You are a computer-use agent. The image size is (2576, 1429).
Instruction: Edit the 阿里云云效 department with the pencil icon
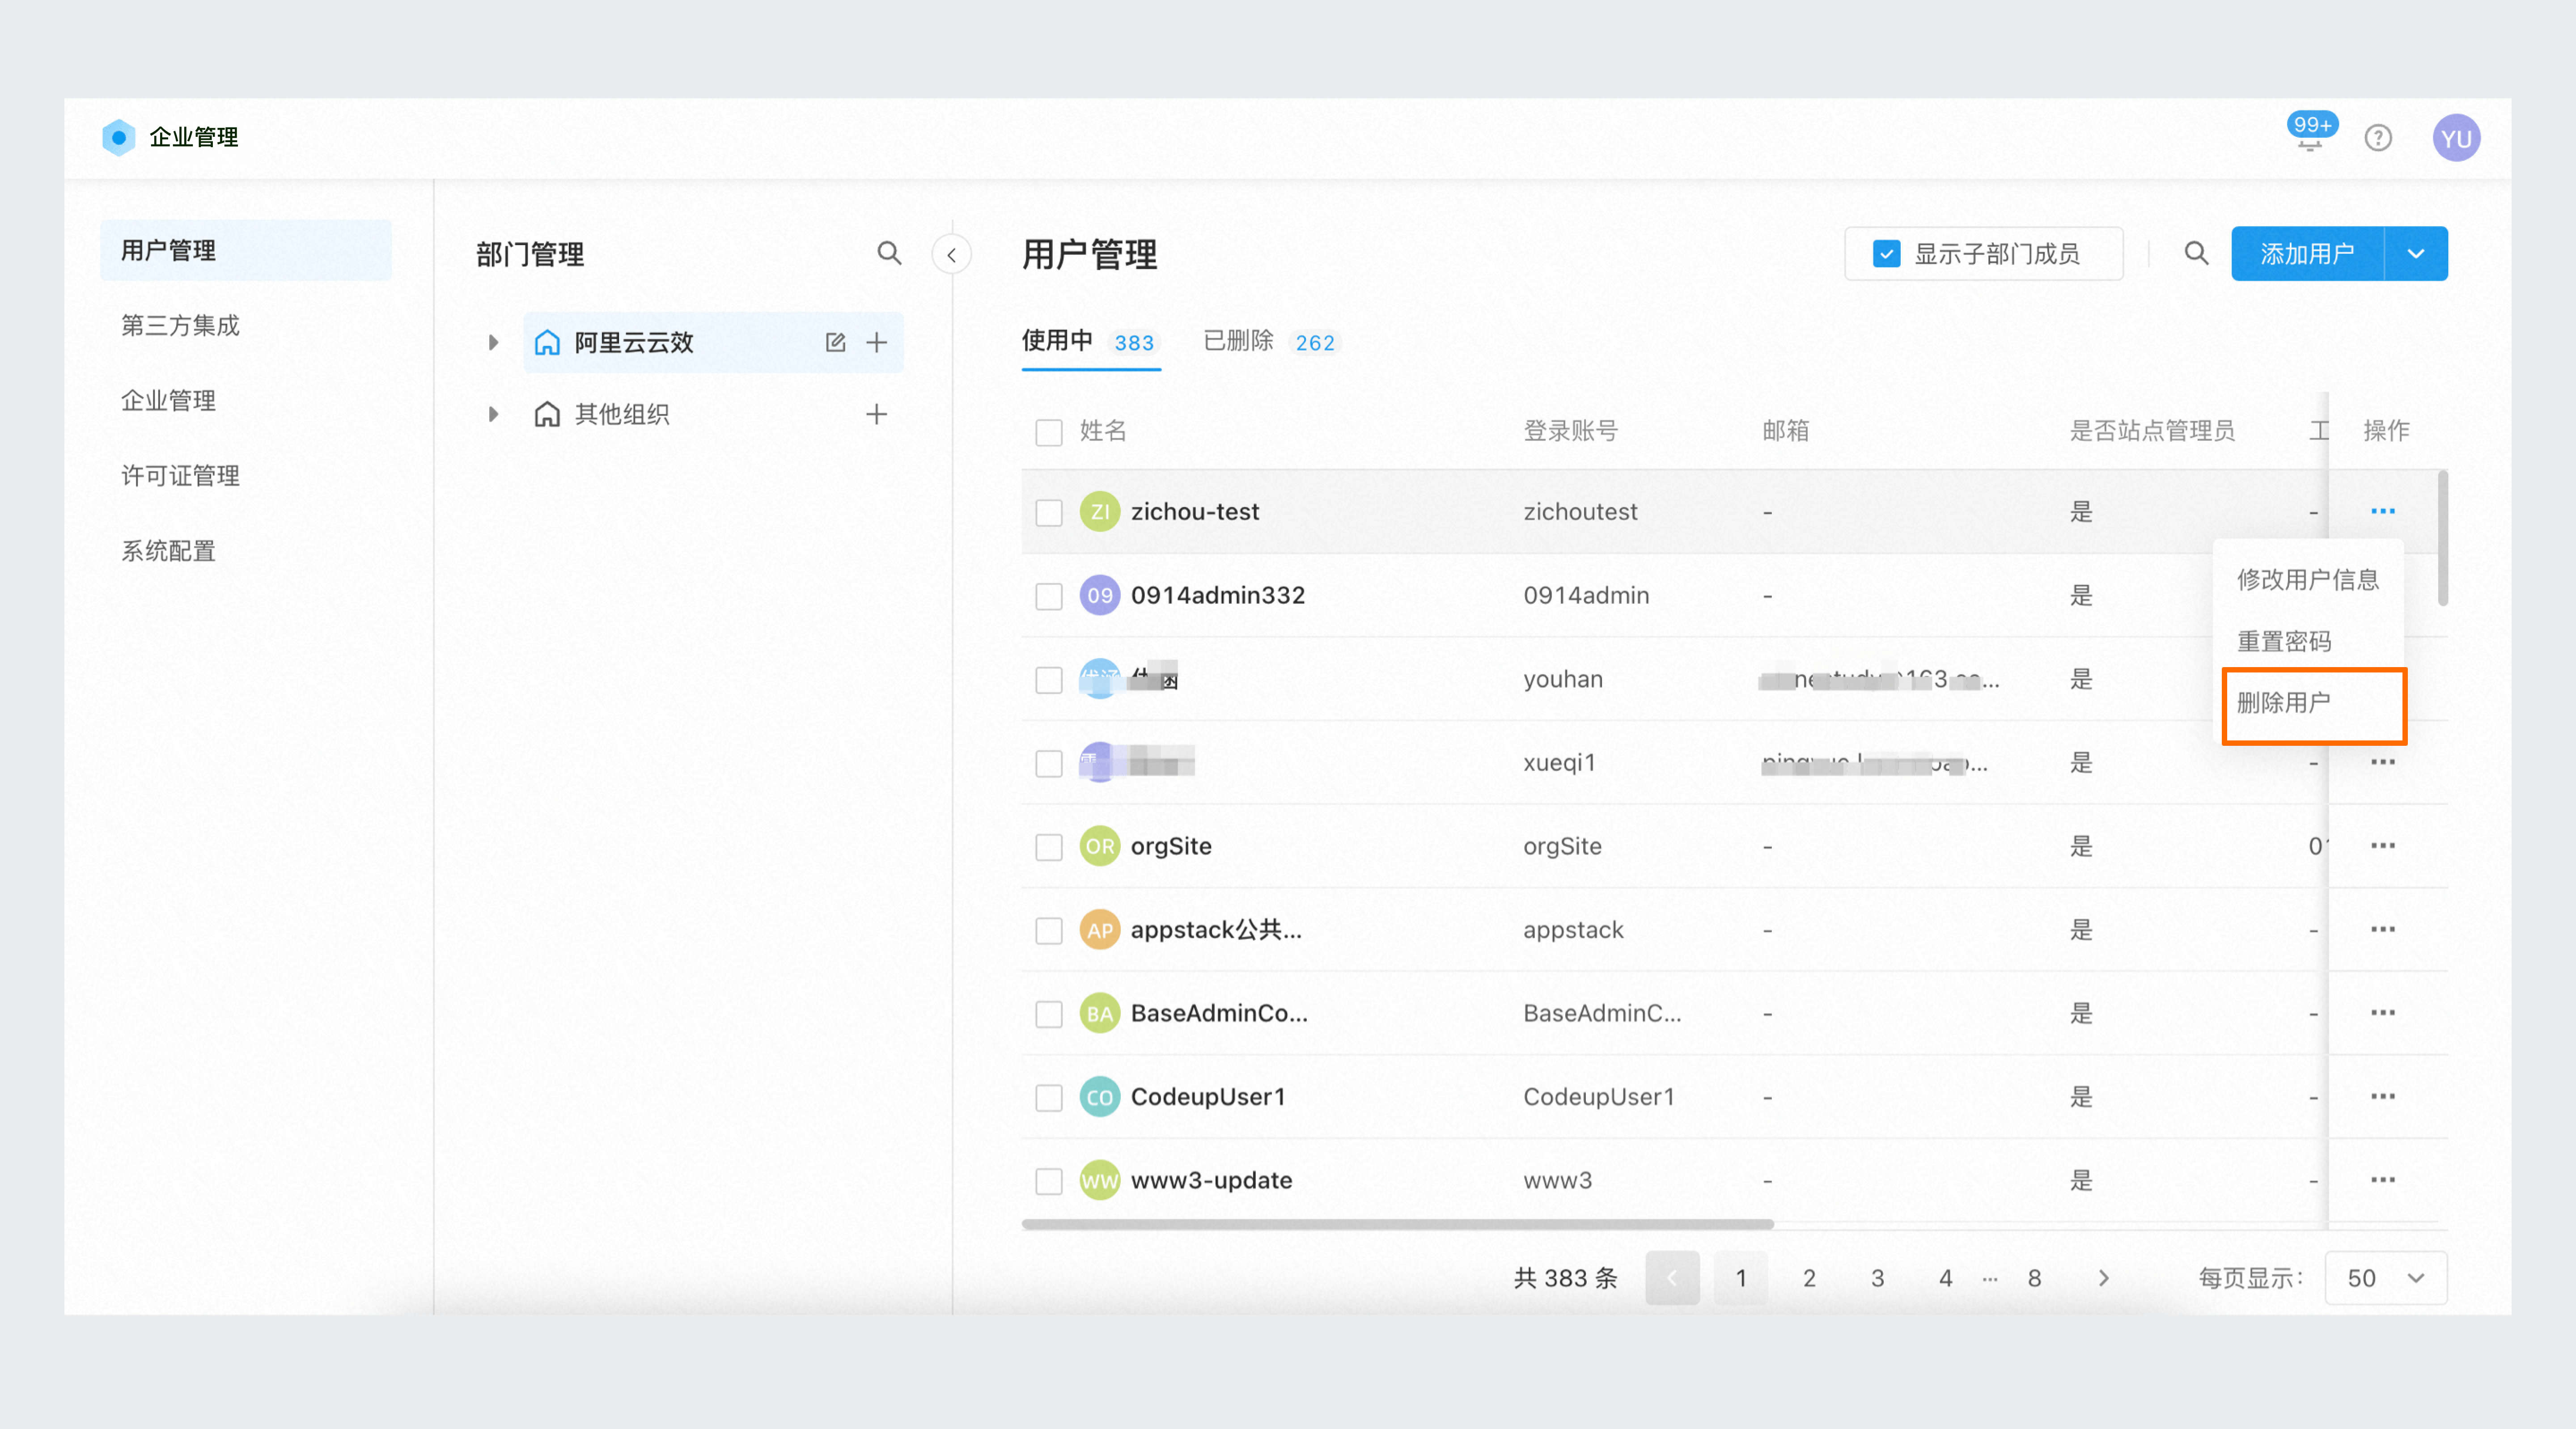[835, 343]
